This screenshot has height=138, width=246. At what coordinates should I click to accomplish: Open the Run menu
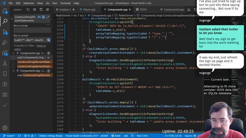coord(55,3)
